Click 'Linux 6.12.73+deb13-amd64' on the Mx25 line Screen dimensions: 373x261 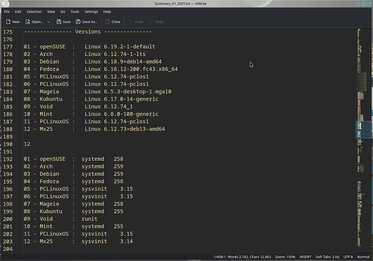[x=125, y=129]
